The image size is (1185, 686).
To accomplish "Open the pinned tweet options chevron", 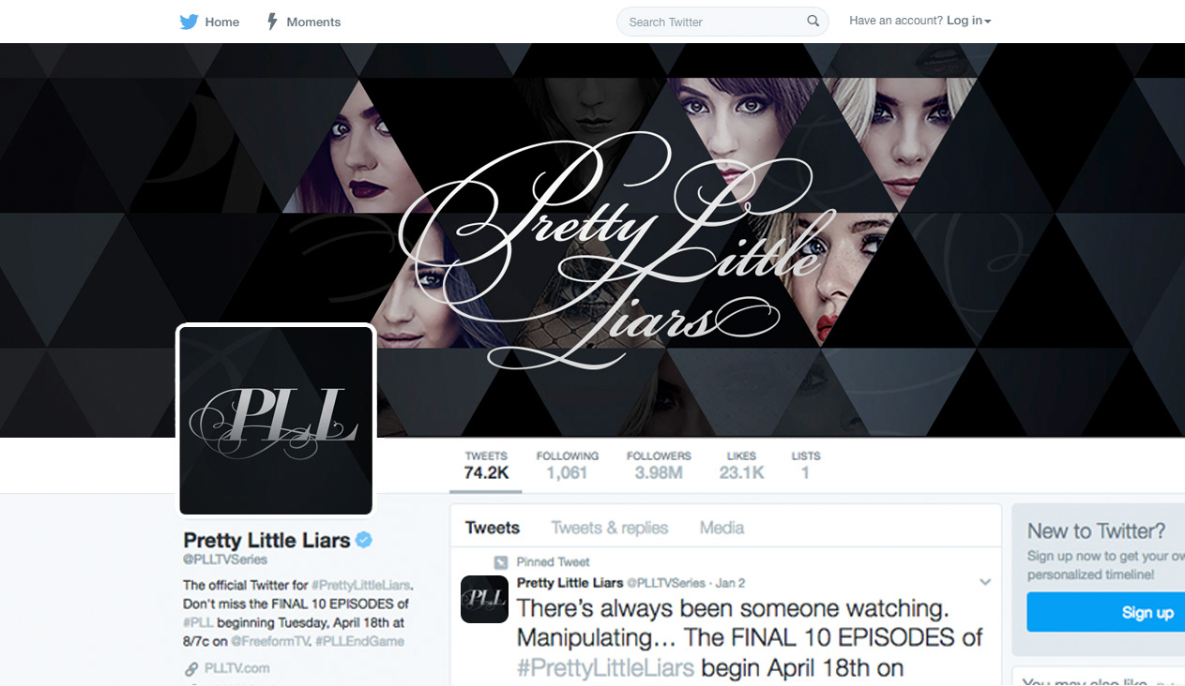I will (x=985, y=582).
